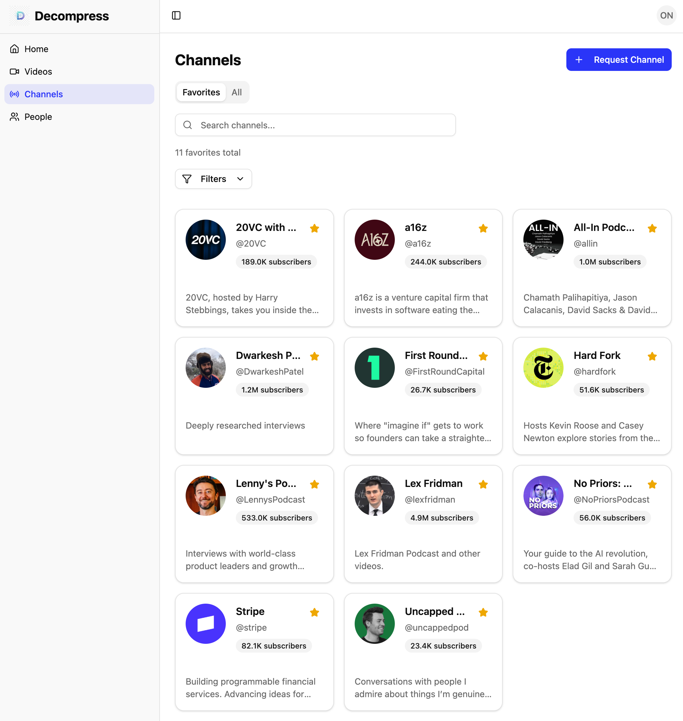
Task: Go to Videos in sidebar
Action: pyautogui.click(x=38, y=72)
